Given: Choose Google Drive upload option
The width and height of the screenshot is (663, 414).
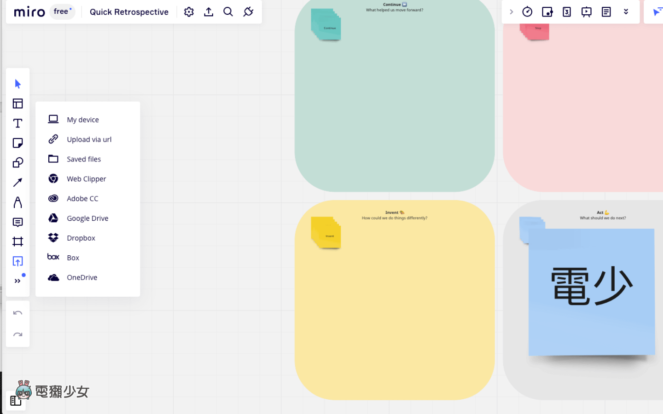Looking at the screenshot, I should tap(87, 218).
